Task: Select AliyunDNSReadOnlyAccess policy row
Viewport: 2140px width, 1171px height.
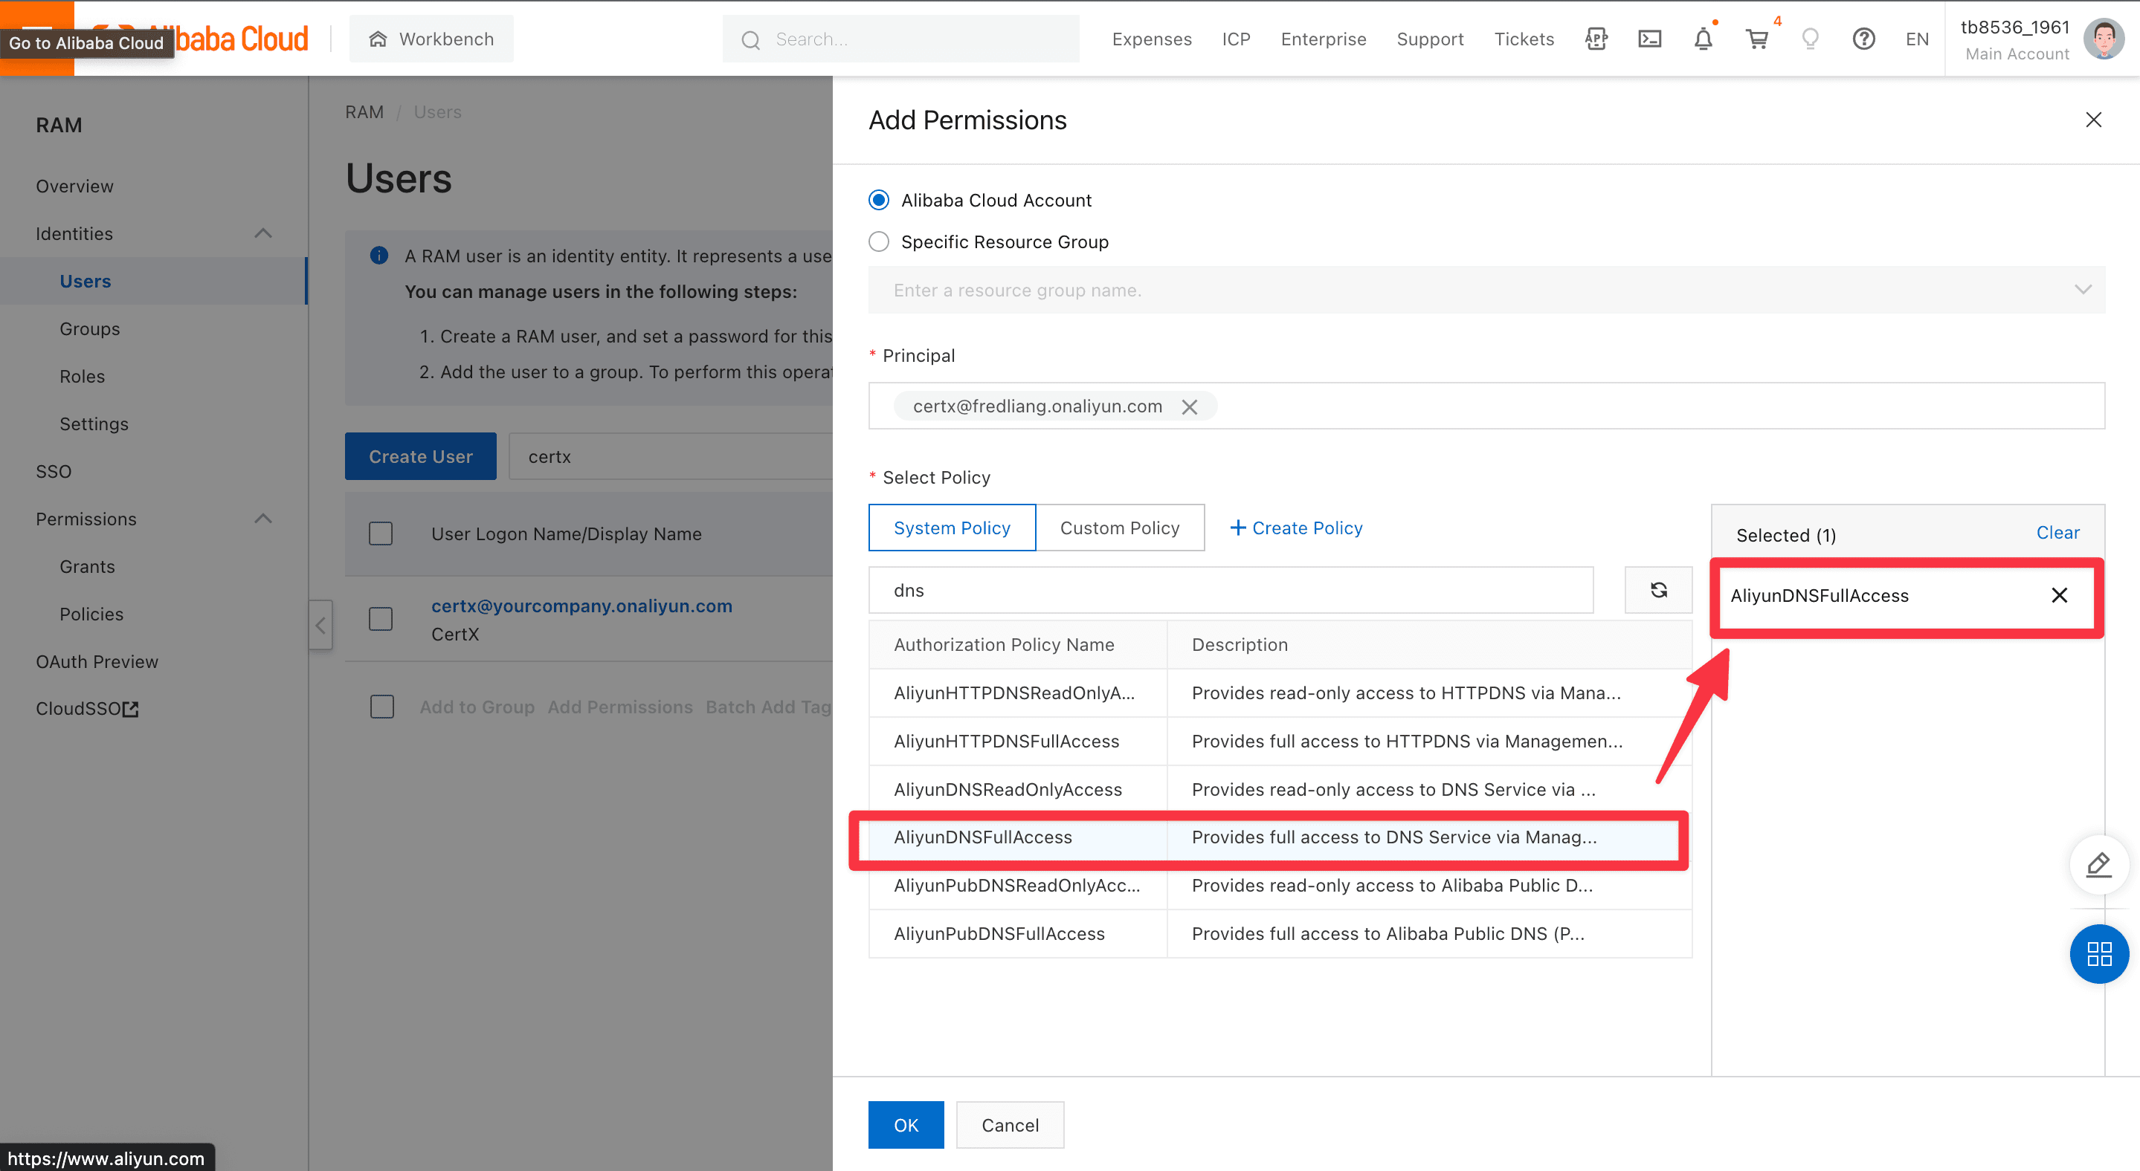Action: [x=1280, y=789]
